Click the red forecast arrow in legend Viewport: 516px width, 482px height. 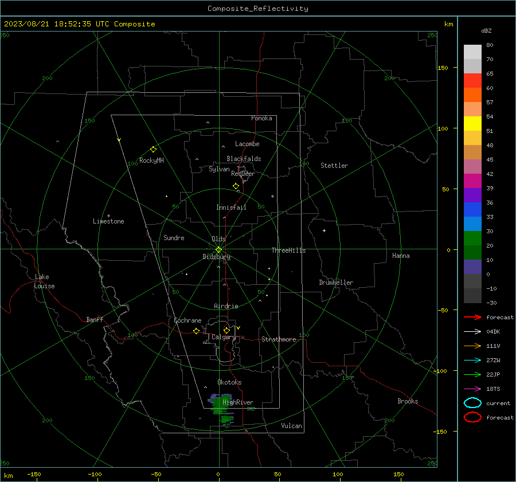pyautogui.click(x=472, y=317)
